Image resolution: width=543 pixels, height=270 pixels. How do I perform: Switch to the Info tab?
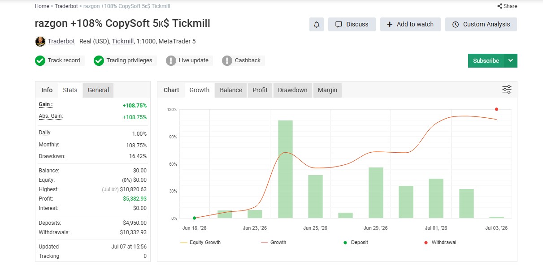pyautogui.click(x=47, y=90)
